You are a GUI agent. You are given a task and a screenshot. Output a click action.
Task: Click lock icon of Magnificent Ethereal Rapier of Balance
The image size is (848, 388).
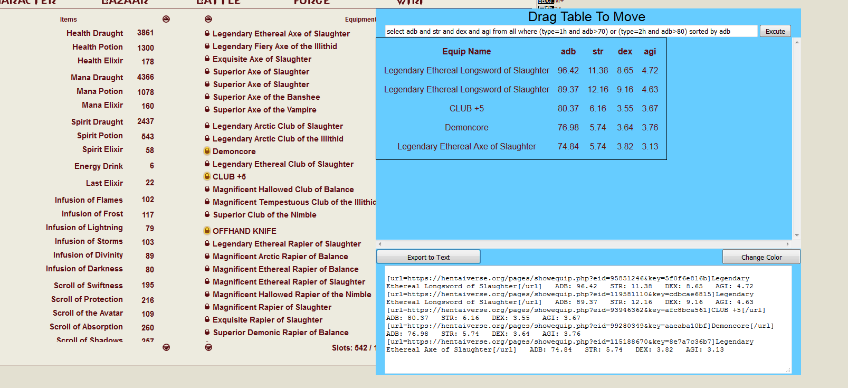(x=207, y=269)
